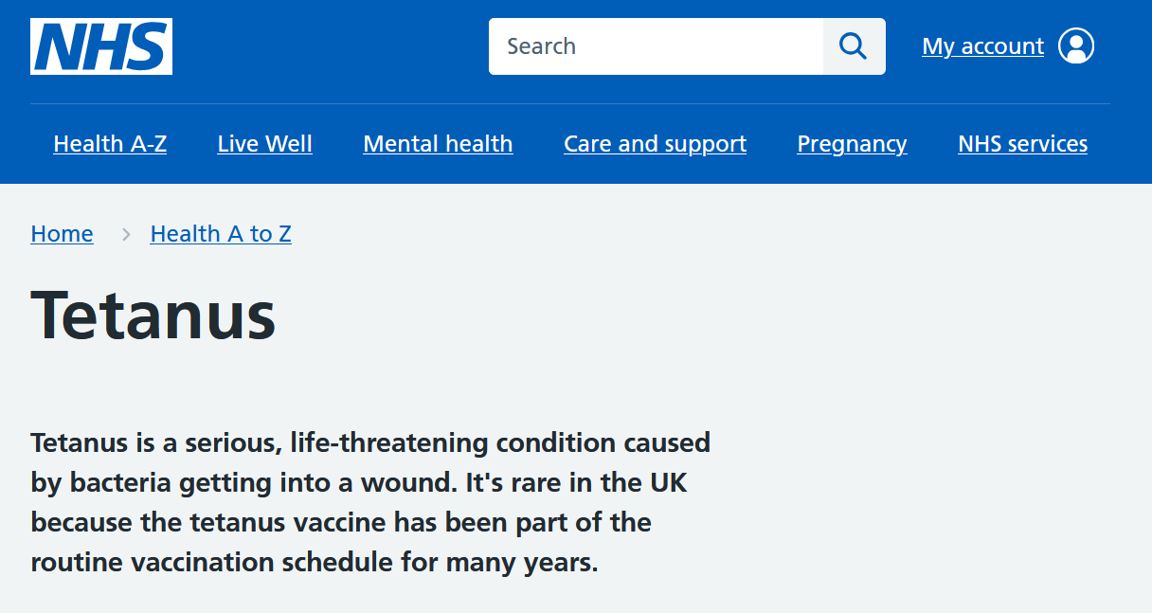Select the breadcrumb chevron arrow
This screenshot has height=613, width=1152.
tap(125, 234)
